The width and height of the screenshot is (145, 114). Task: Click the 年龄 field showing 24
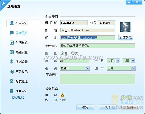pos(74,61)
